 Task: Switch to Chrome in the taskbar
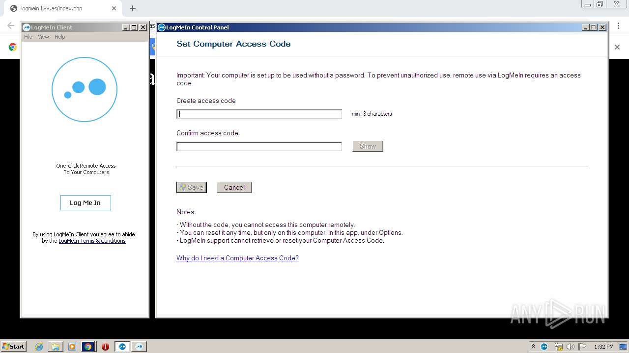[x=88, y=347]
